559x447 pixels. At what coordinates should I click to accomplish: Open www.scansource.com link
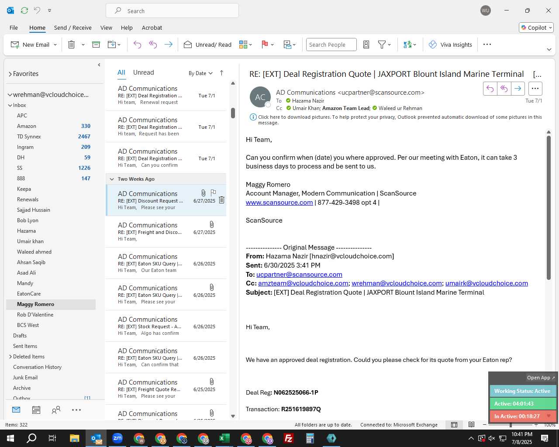pos(279,203)
